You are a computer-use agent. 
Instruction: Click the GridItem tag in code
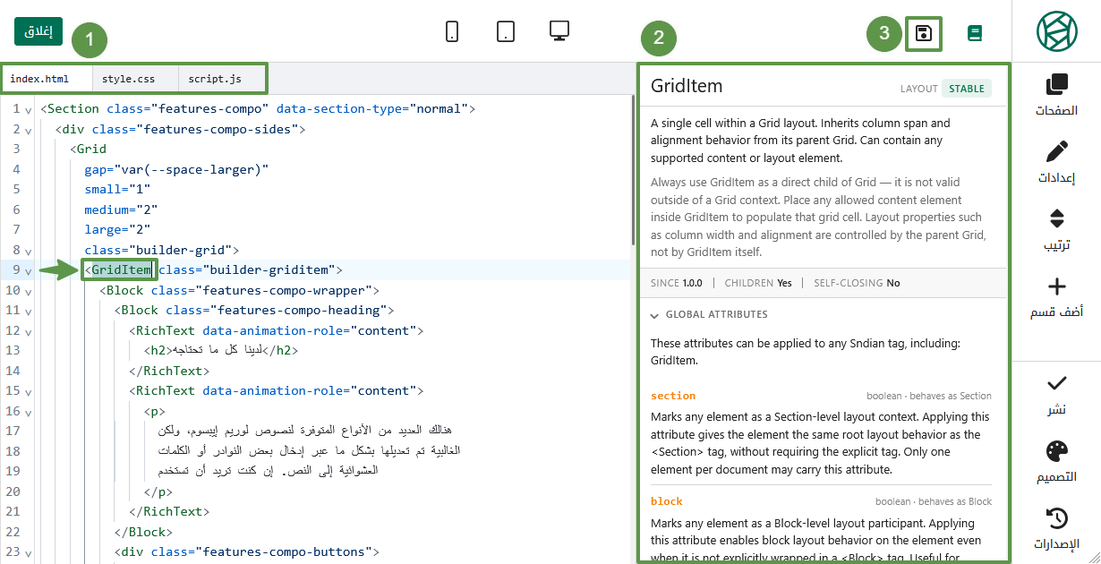[122, 269]
